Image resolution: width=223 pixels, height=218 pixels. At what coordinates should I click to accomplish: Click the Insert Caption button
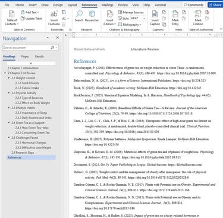[x=155, y=18]
